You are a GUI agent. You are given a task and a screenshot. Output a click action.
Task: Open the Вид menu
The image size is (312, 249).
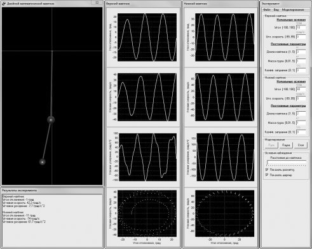pyautogui.click(x=276, y=10)
